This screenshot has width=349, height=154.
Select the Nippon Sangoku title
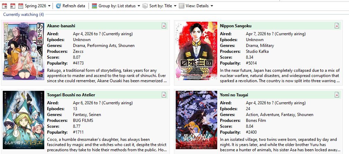coord(236,26)
